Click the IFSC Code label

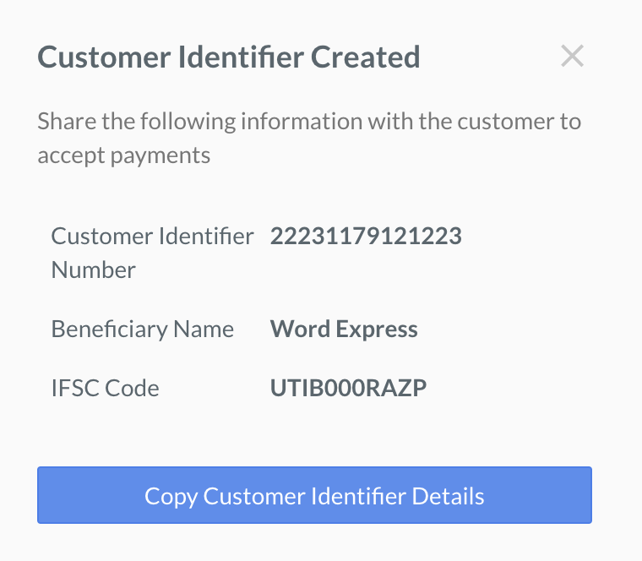105,388
